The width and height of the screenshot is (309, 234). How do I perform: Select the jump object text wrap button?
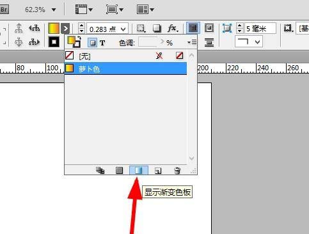pos(209,42)
